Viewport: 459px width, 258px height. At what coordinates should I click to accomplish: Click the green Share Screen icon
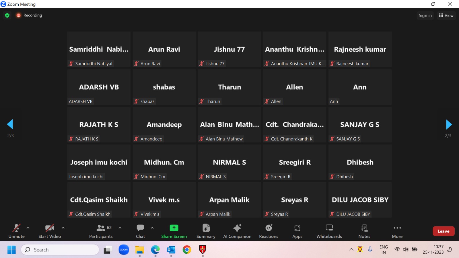tap(174, 228)
